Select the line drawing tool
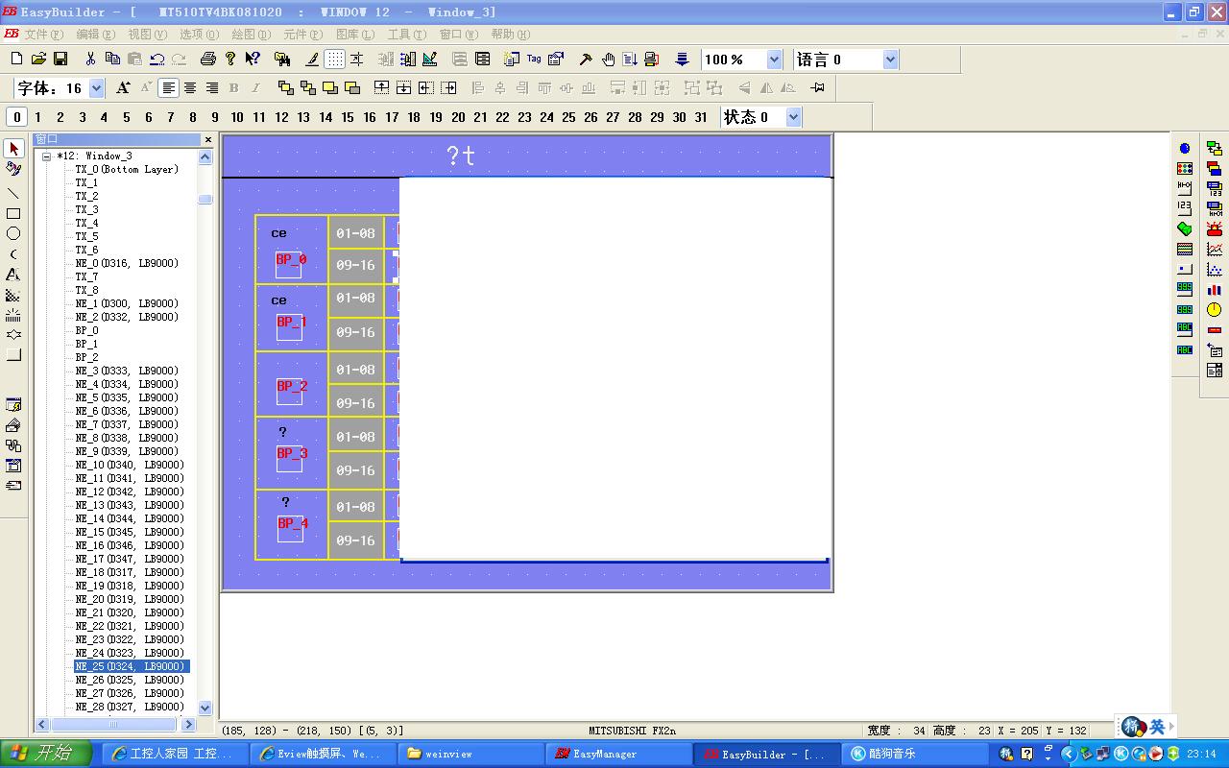 (13, 193)
